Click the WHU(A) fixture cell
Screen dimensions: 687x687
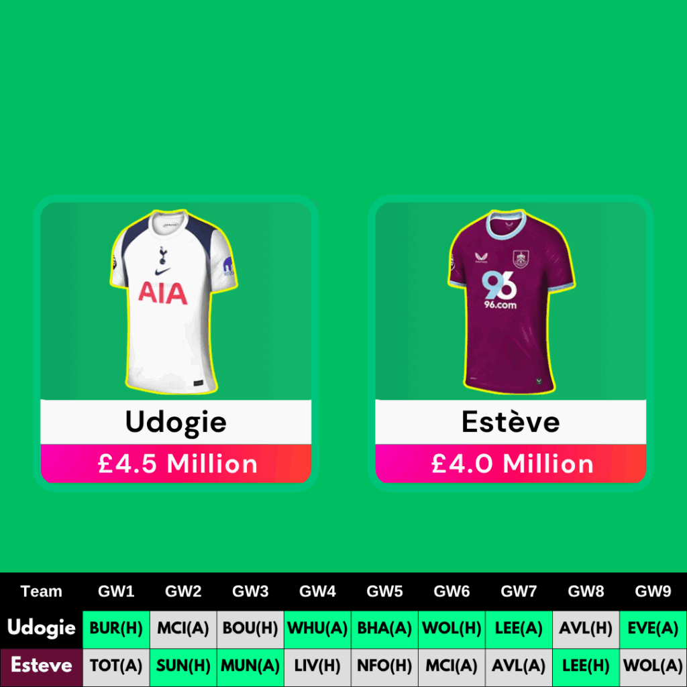tap(317, 628)
